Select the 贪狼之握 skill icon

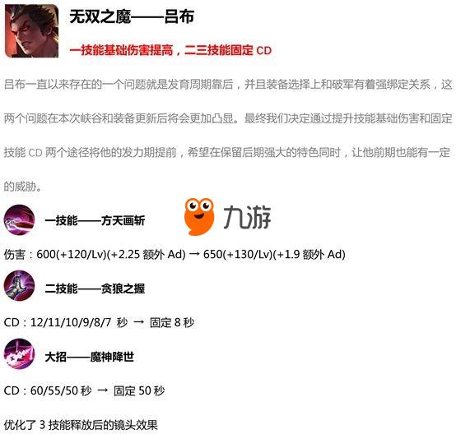pos(19,285)
